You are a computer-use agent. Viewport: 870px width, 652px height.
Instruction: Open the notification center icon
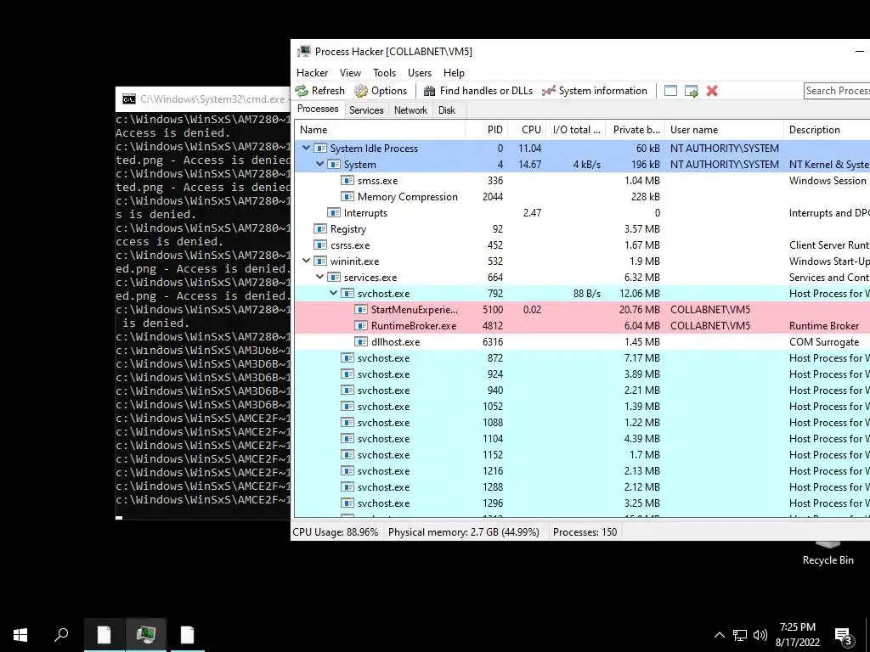click(x=844, y=635)
